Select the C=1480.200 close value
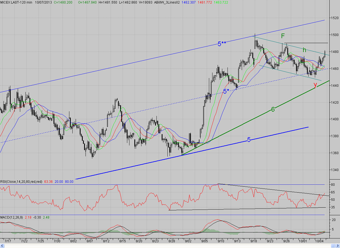The height and width of the screenshot is (248, 340). [x=64, y=2]
